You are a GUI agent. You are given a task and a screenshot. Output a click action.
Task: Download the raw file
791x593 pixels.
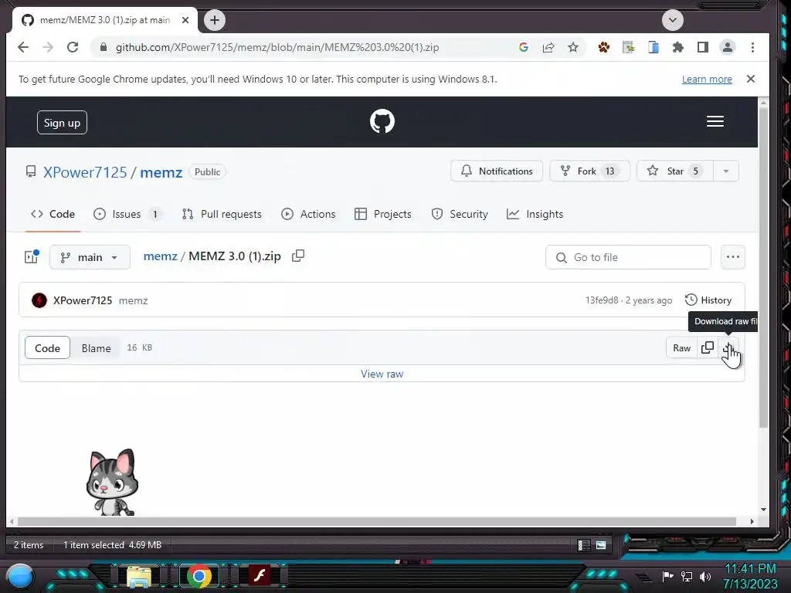pos(728,348)
